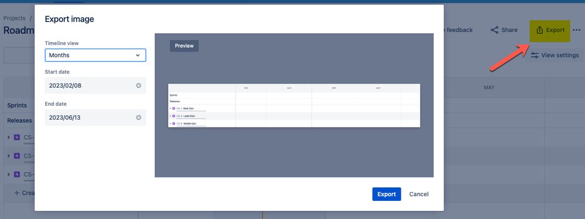The image size is (585, 219).
Task: Click the Releases row label behind dialog
Action: click(19, 120)
